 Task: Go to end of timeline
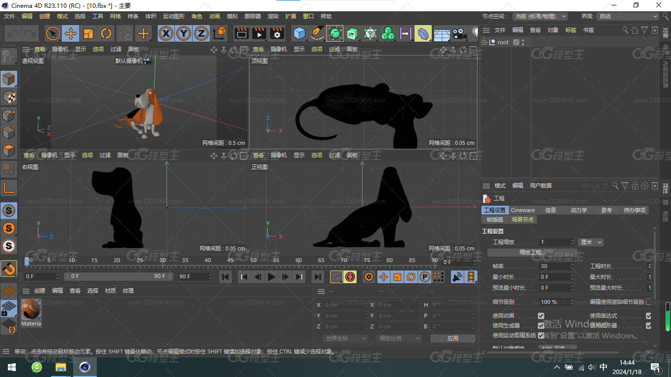click(318, 277)
